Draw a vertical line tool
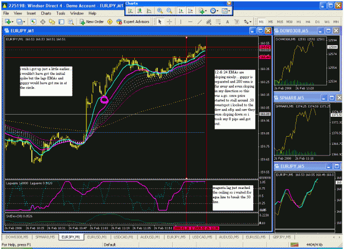Image resolution: width=344 pixels, height=249 pixels. pyautogui.click(x=181, y=21)
